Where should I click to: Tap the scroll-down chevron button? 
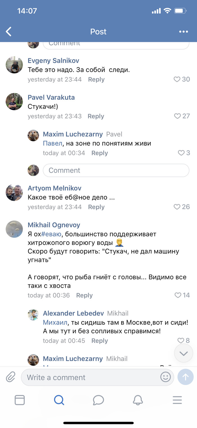point(183,353)
